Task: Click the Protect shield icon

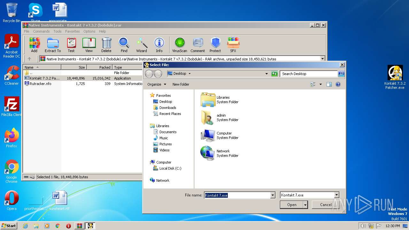Action: pyautogui.click(x=215, y=45)
